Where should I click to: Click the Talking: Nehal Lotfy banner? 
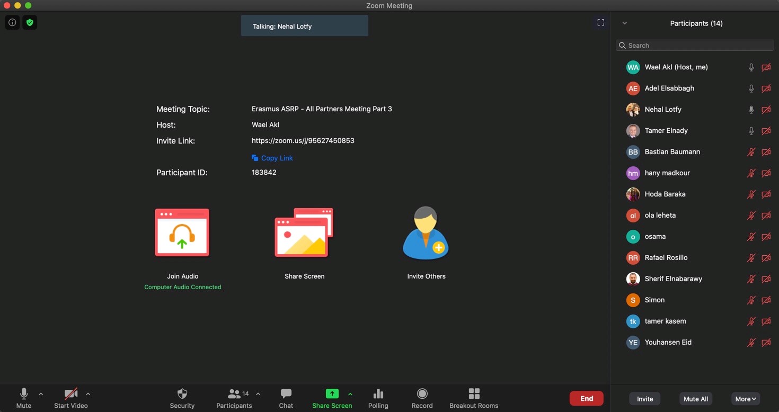point(305,26)
